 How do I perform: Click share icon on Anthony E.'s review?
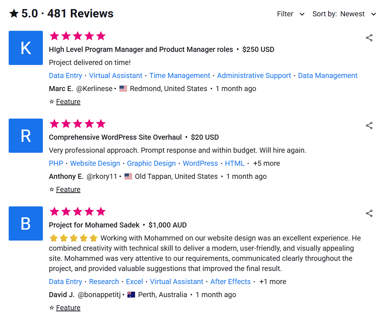tap(369, 126)
